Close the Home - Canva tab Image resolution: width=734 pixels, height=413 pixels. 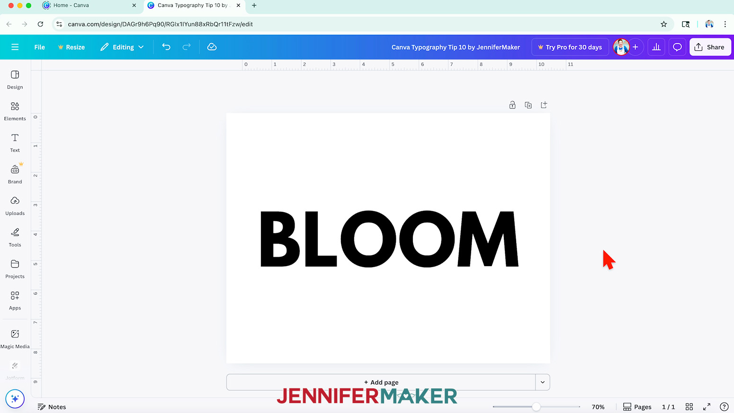point(134,5)
